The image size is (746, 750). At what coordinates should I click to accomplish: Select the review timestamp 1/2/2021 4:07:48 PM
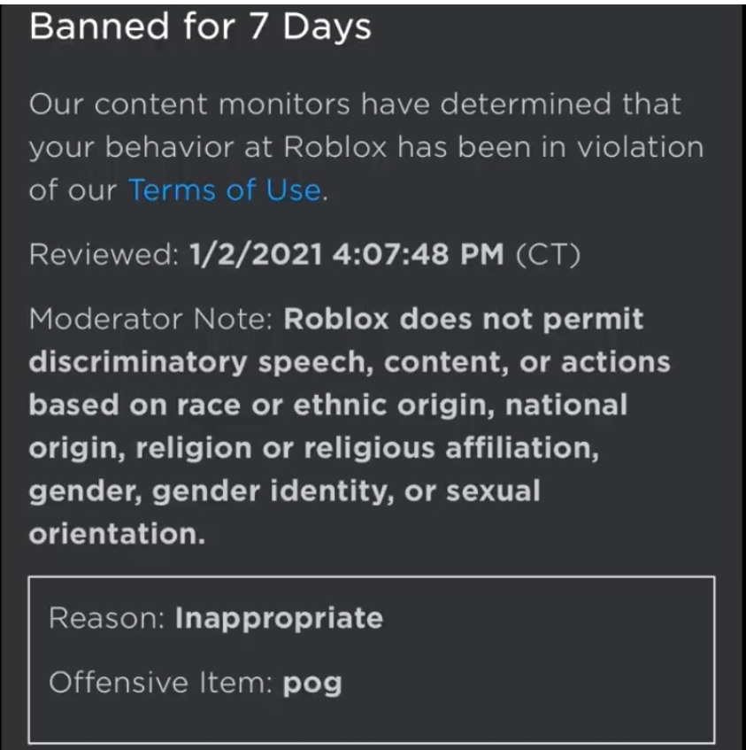[x=347, y=255]
